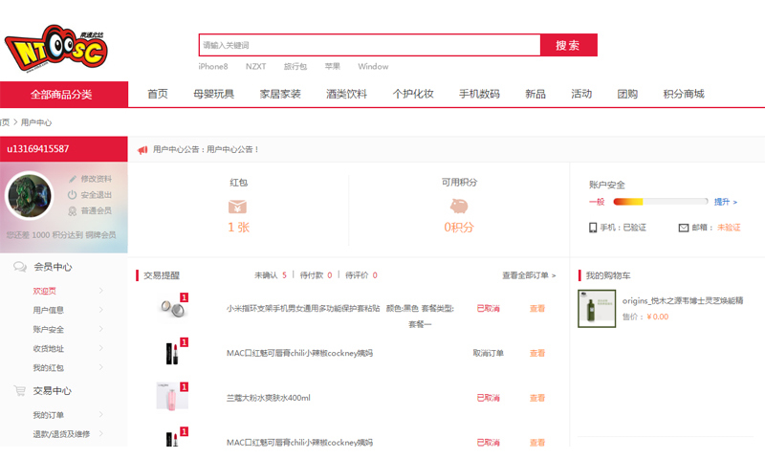Open the 全部商品分类 category dropdown
765x459 pixels.
pos(62,95)
